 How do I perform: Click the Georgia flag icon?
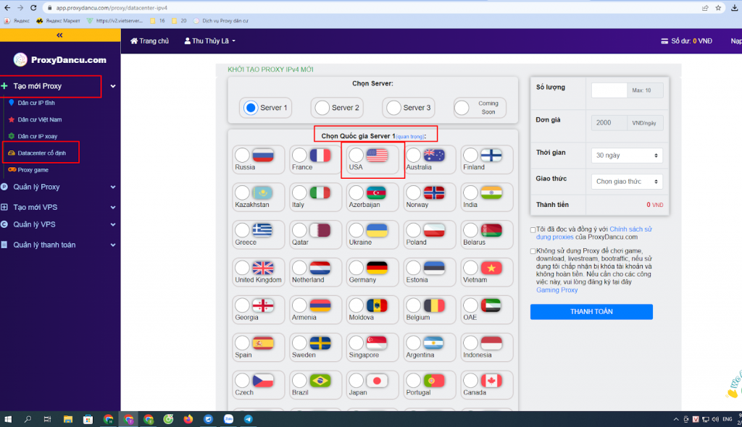point(262,305)
